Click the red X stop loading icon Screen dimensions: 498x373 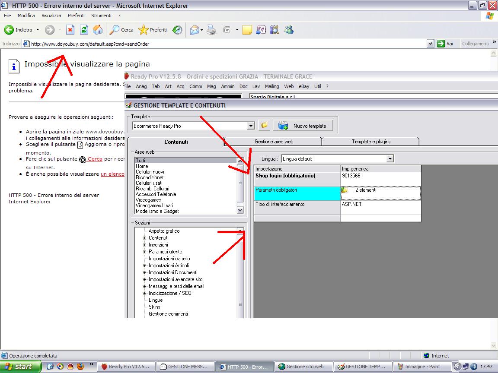pyautogui.click(x=70, y=30)
